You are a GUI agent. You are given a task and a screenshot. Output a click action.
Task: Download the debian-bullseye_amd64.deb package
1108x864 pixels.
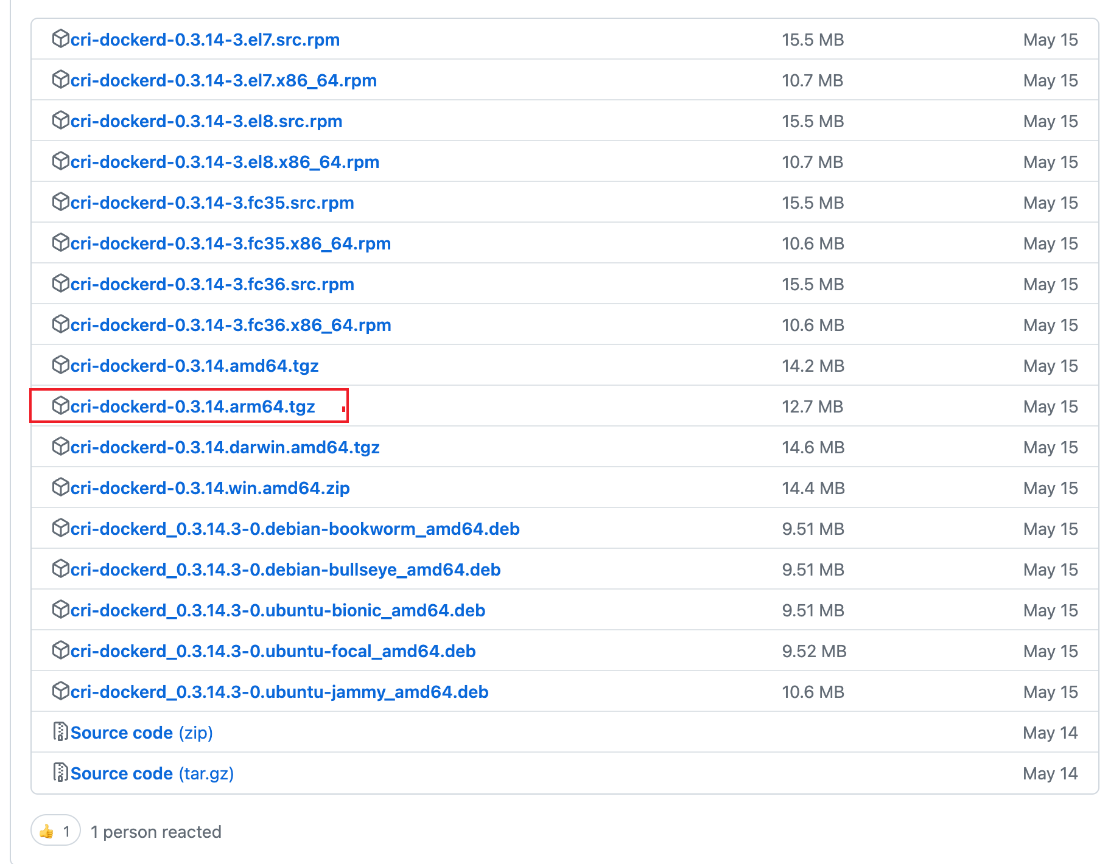[285, 570]
